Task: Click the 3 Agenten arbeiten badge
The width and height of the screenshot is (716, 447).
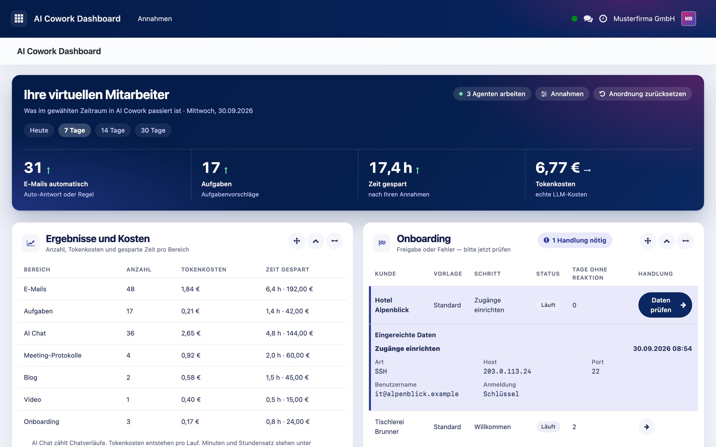Action: pos(492,94)
